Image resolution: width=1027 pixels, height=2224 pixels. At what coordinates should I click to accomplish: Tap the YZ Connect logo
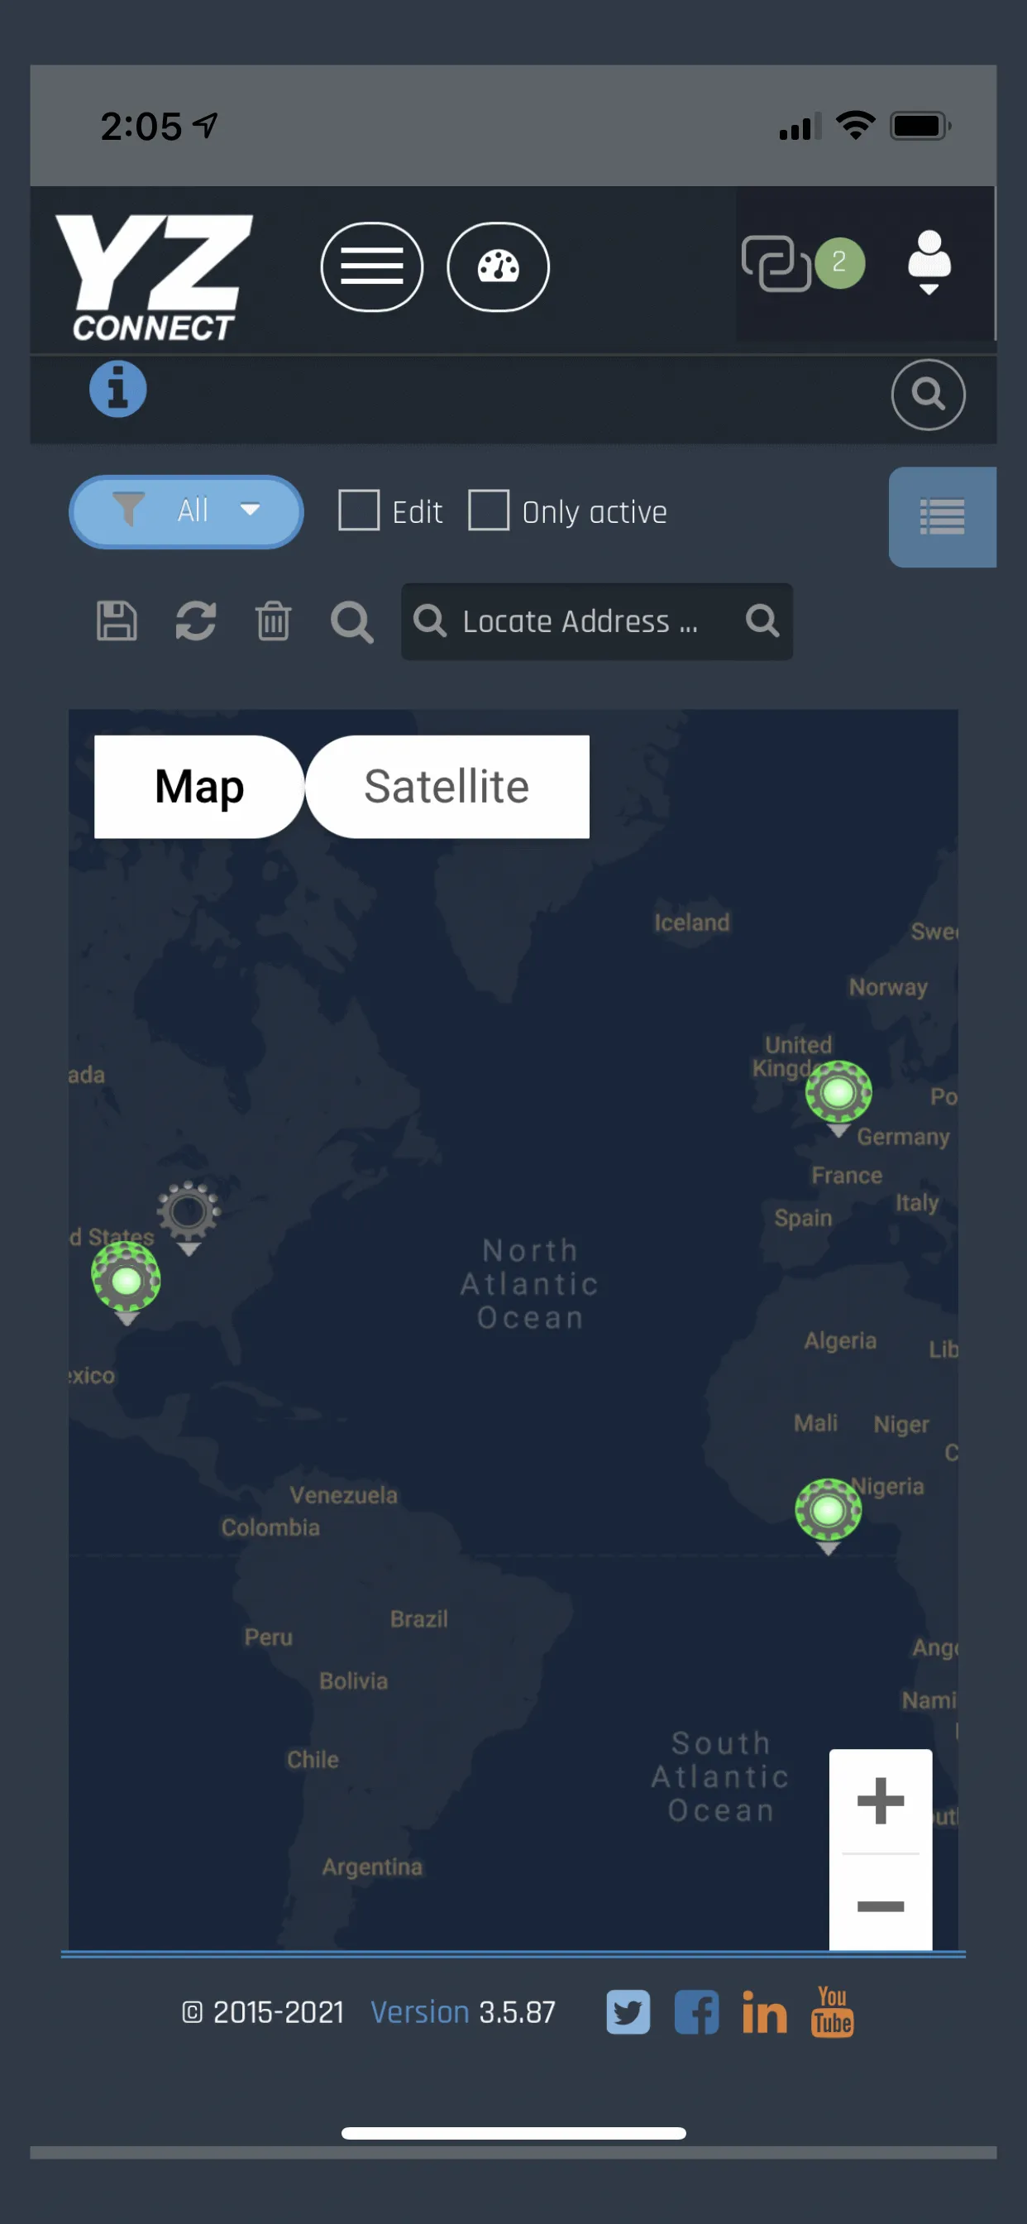155,277
